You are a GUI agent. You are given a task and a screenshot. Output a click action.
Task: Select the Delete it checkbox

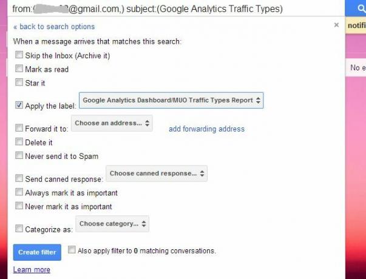click(x=19, y=141)
